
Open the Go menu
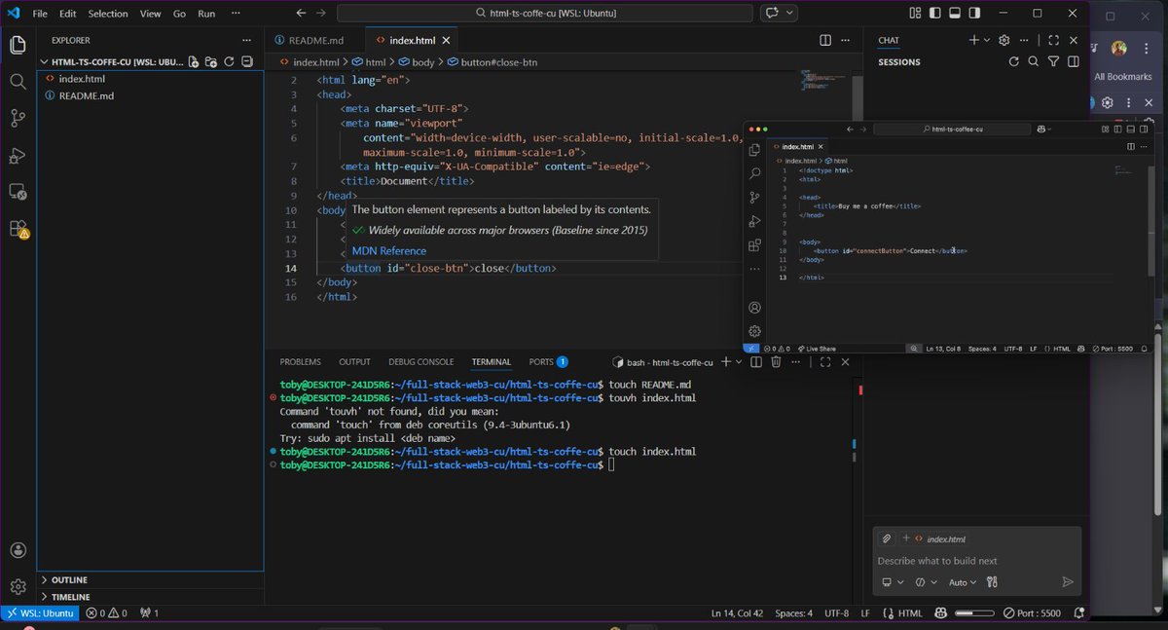tap(179, 14)
